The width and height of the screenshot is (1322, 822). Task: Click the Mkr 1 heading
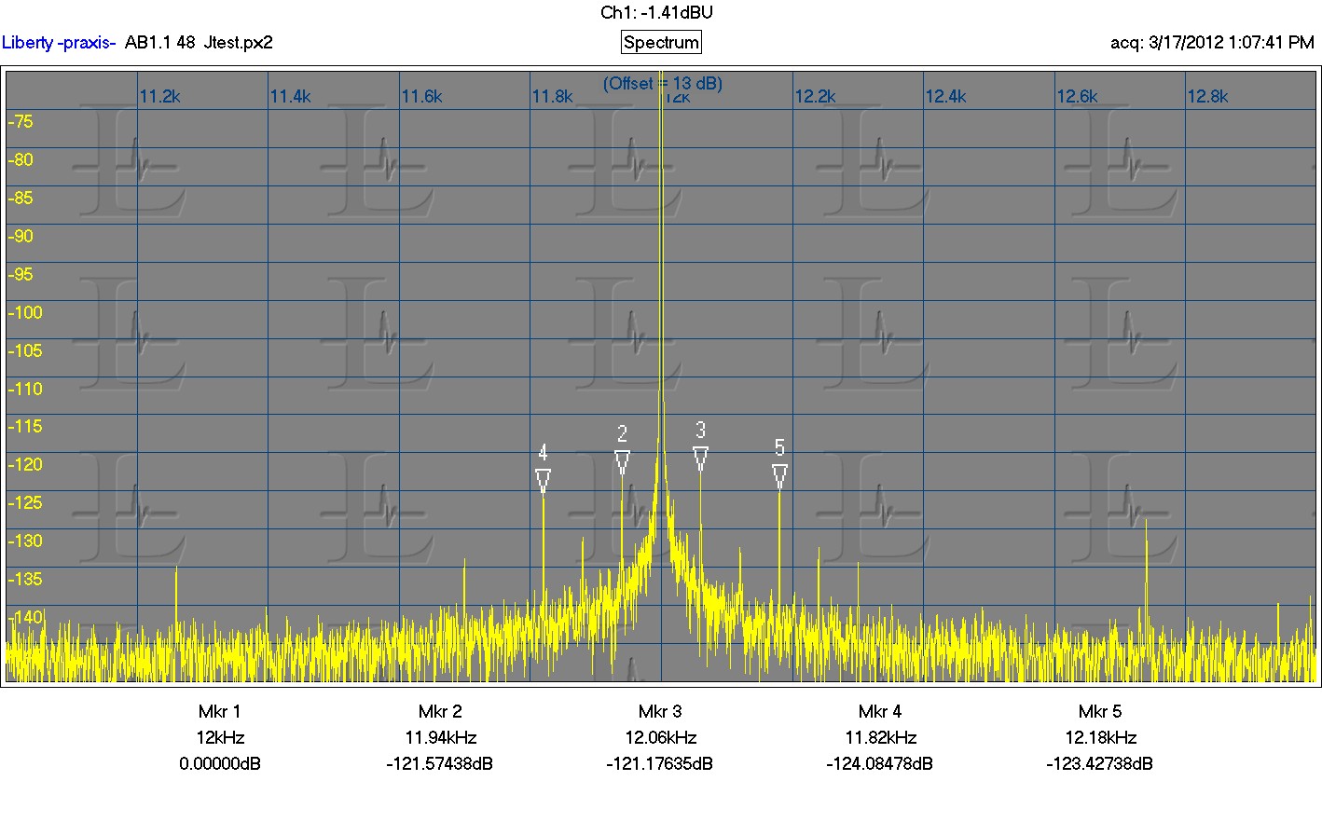pyautogui.click(x=220, y=712)
